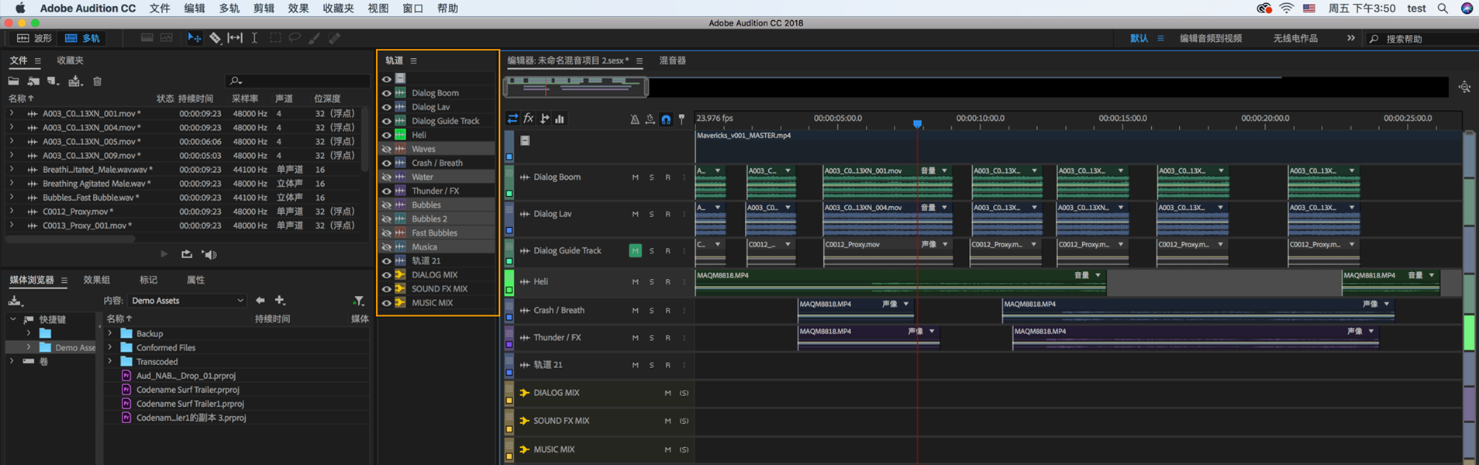This screenshot has width=1479, height=465.
Task: Click the new file icon in Files panel
Action: point(53,81)
